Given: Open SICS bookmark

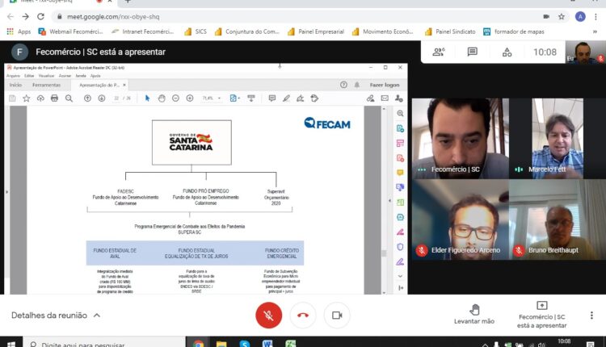Looking at the screenshot, I should [196, 31].
